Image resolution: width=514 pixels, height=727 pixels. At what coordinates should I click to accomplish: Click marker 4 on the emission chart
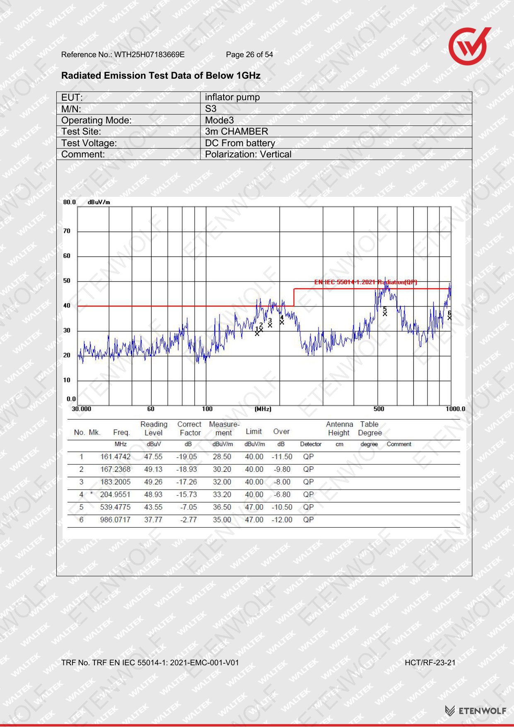(x=282, y=320)
